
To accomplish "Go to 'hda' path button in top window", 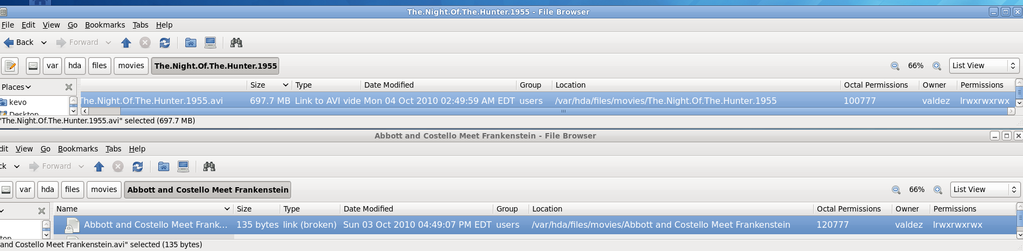I will click(75, 66).
